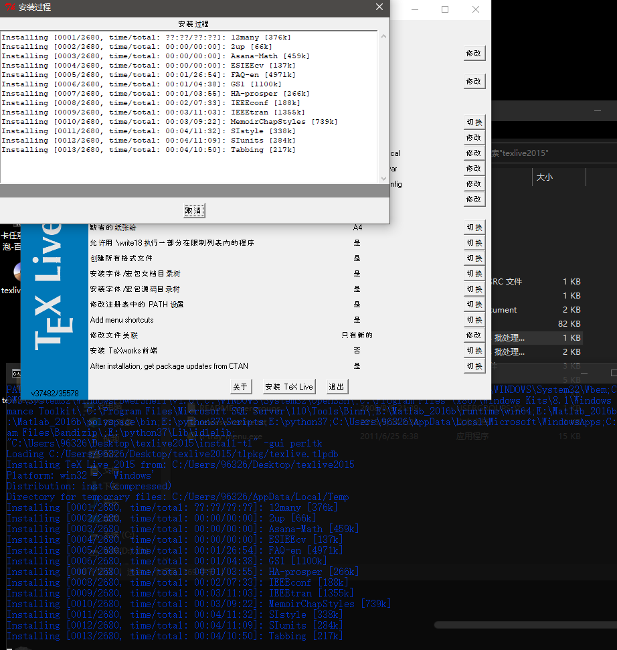Click the topmost 修改 button in the installer

(x=474, y=54)
